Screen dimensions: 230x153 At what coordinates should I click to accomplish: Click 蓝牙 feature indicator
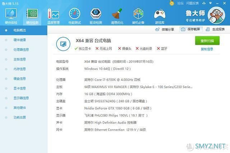coord(162,49)
